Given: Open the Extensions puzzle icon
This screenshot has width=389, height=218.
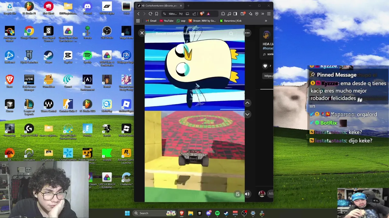Looking at the screenshot, I should [223, 14].
